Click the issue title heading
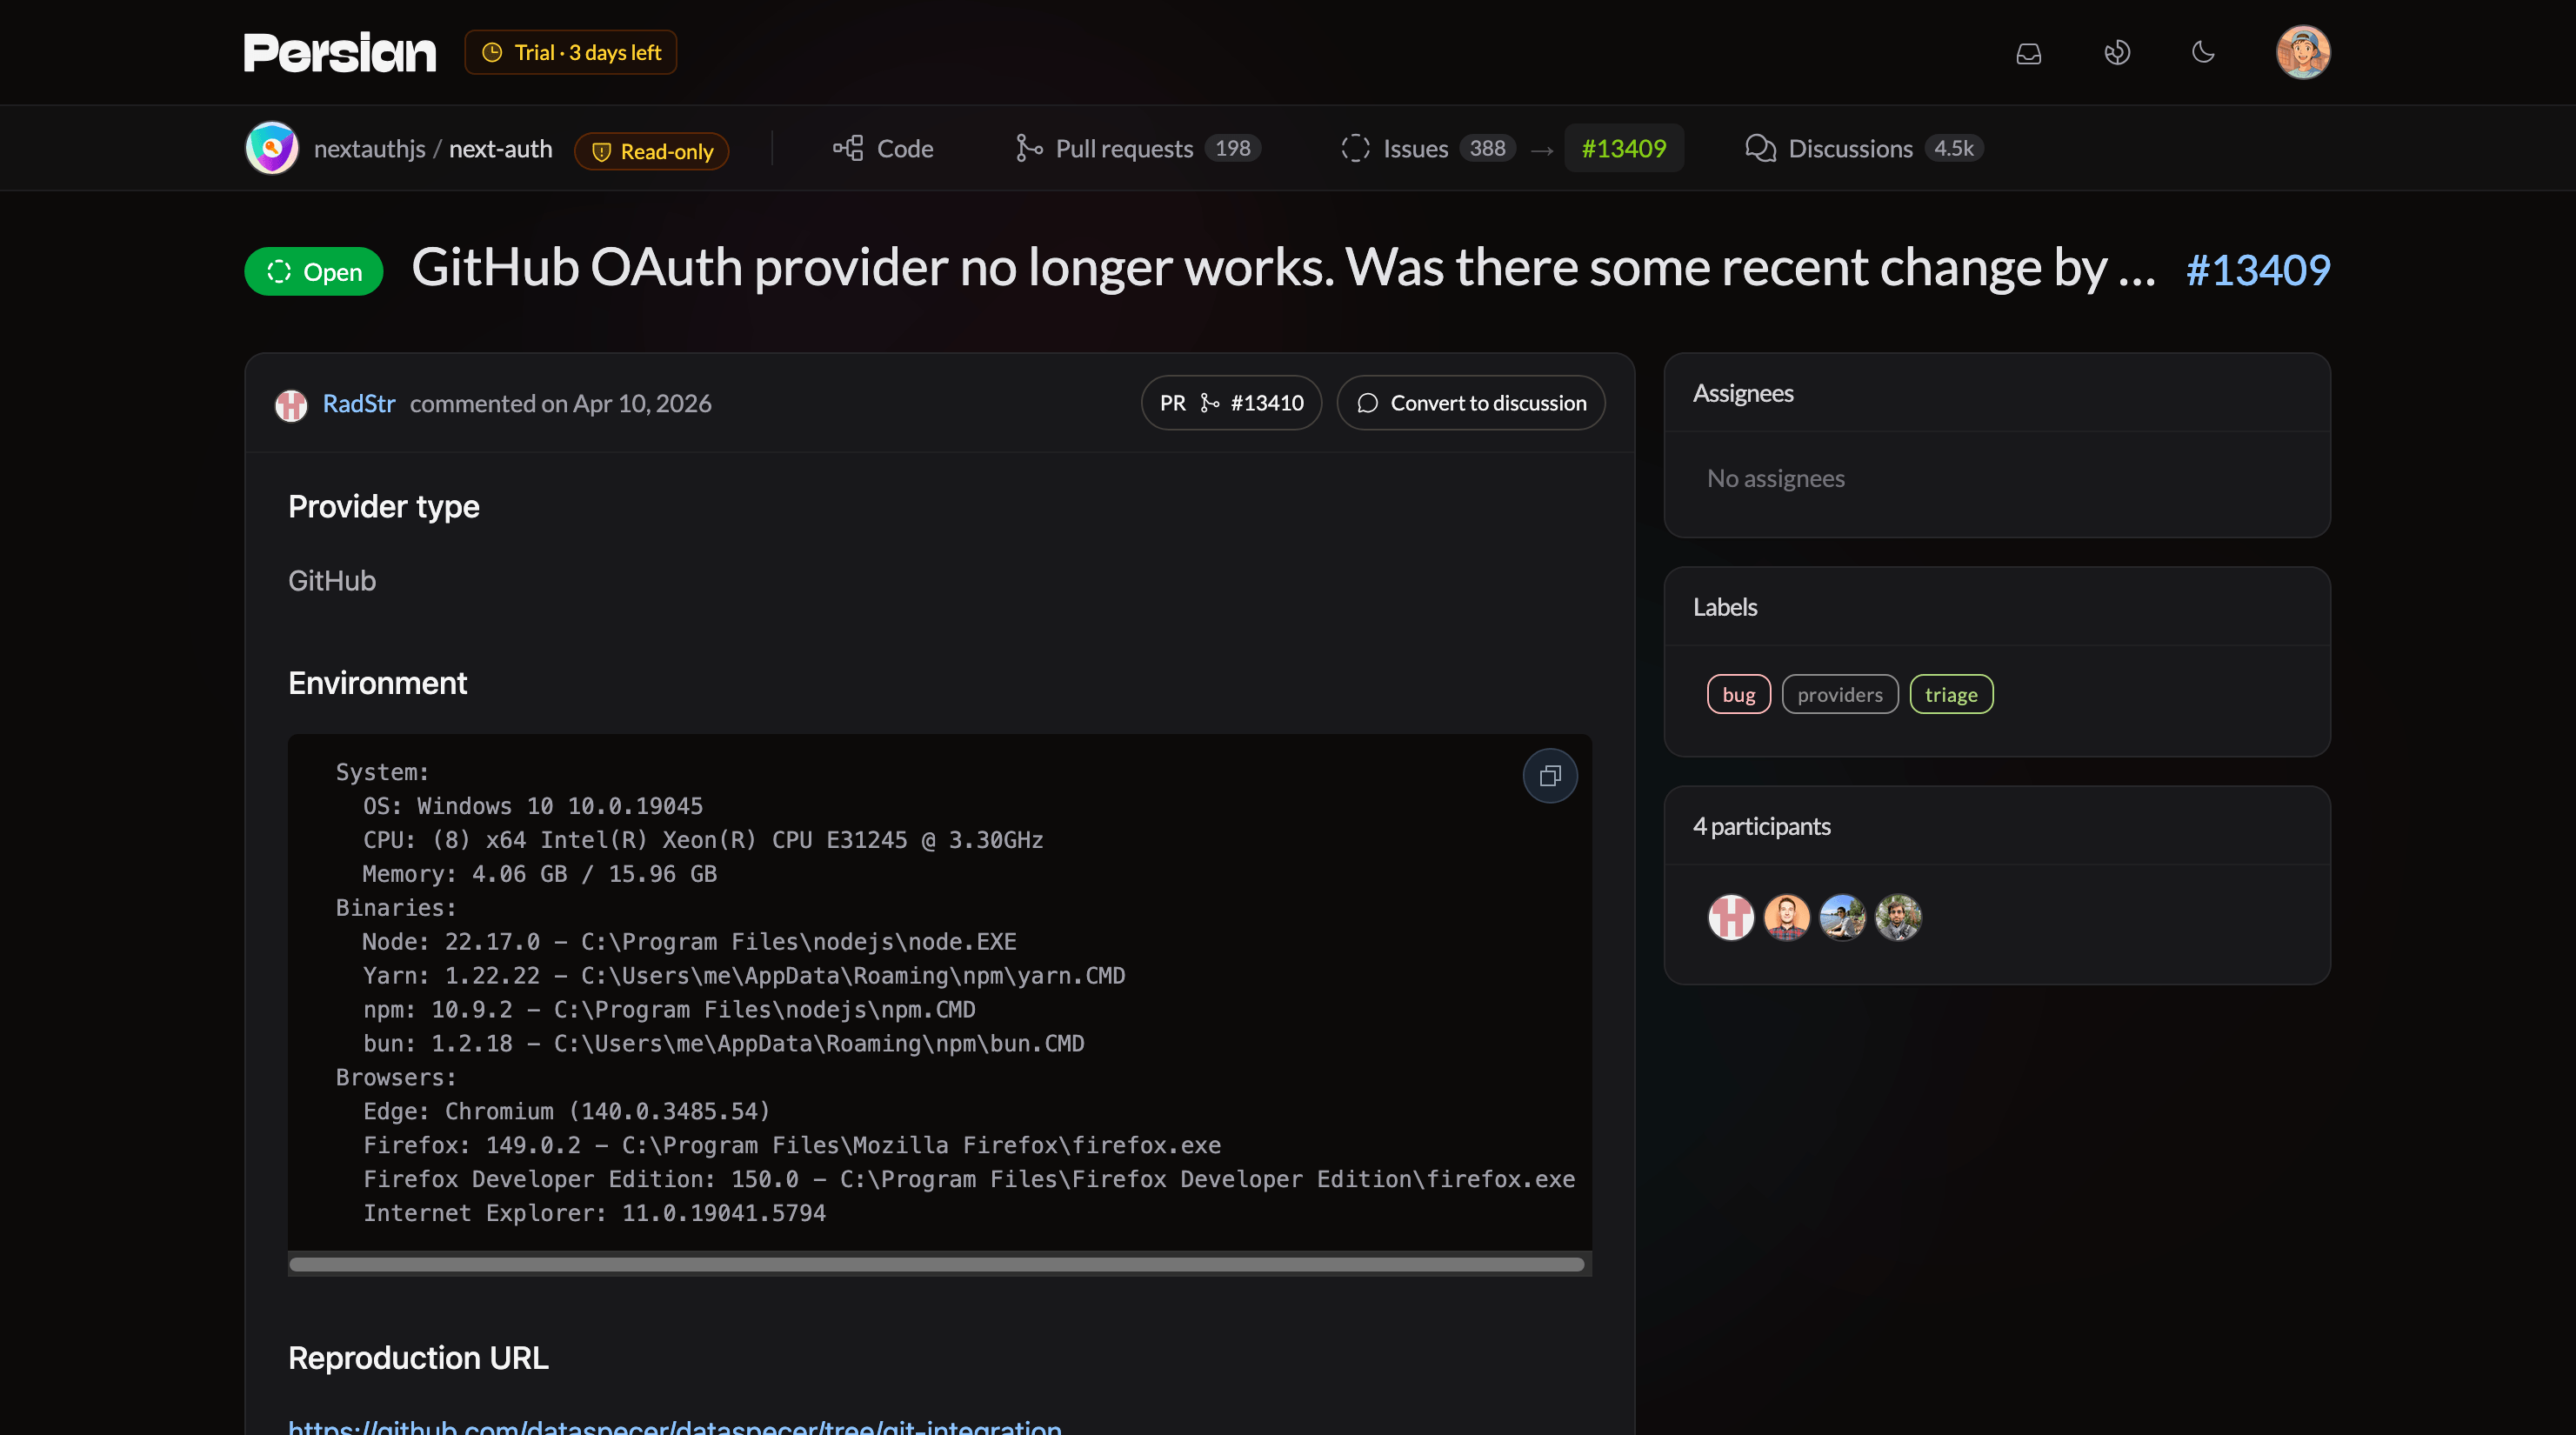Image resolution: width=2576 pixels, height=1435 pixels. point(1284,268)
